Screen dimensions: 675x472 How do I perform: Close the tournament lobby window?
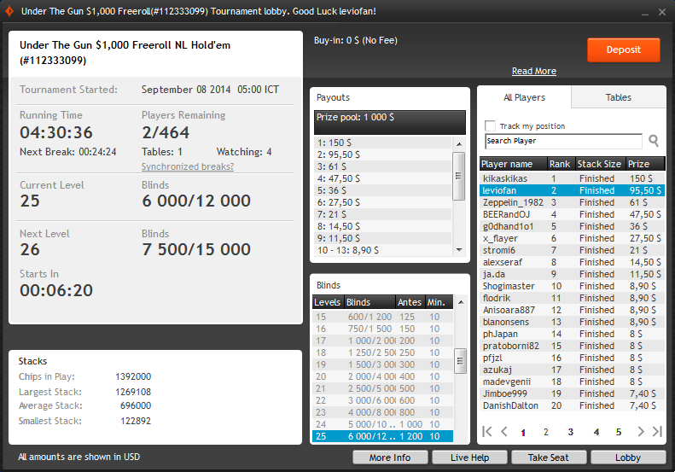[x=662, y=12]
